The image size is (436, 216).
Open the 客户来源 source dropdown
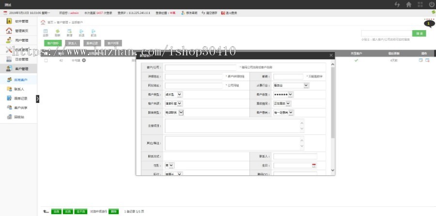[173, 103]
